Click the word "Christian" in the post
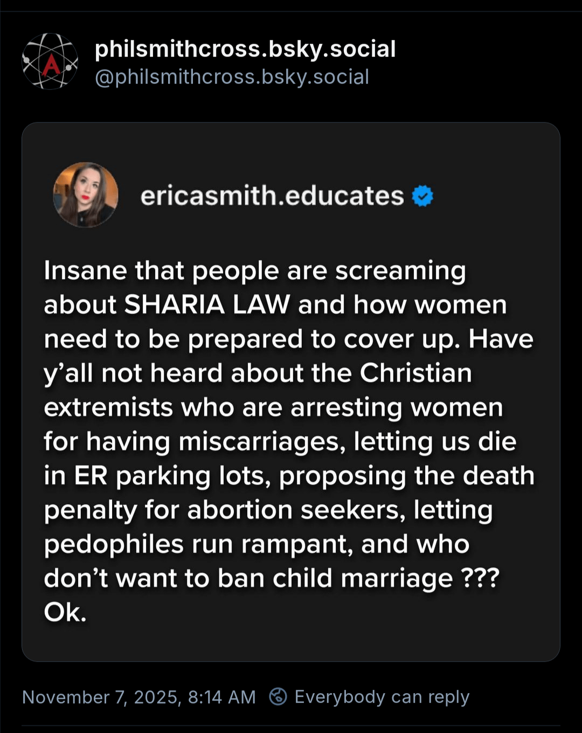Screen dimensions: 582x733 point(415,373)
